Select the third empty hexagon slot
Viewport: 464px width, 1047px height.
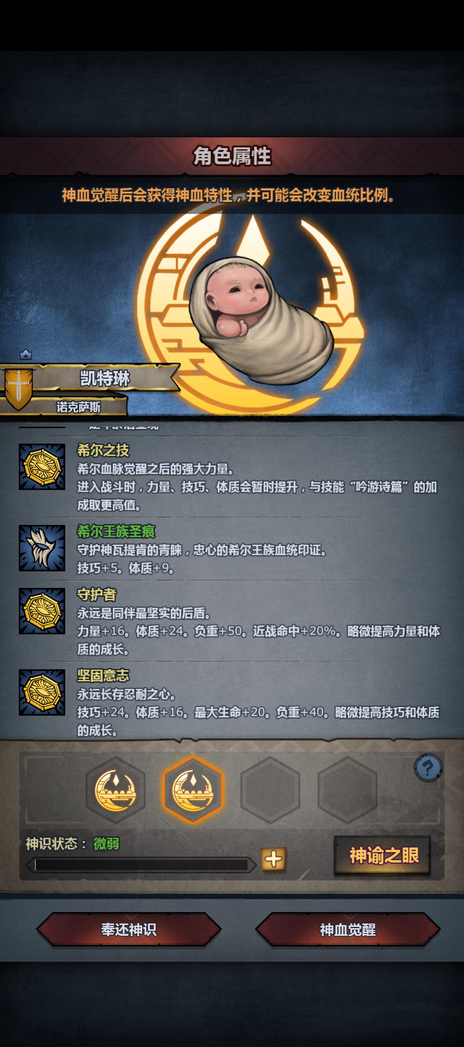270,790
